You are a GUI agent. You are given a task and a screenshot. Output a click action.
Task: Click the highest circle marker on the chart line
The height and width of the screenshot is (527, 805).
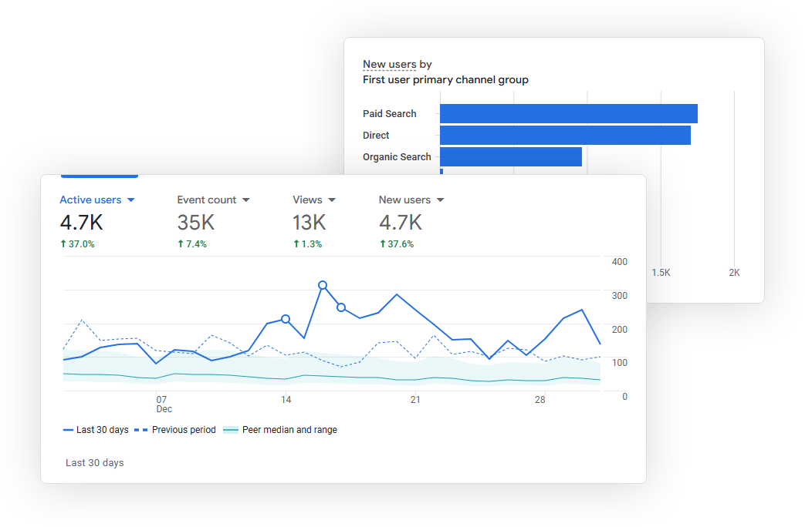click(323, 285)
